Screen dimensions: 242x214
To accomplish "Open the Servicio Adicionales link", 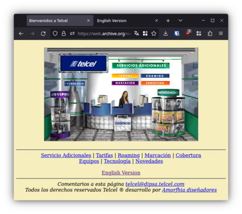I will (x=66, y=155).
